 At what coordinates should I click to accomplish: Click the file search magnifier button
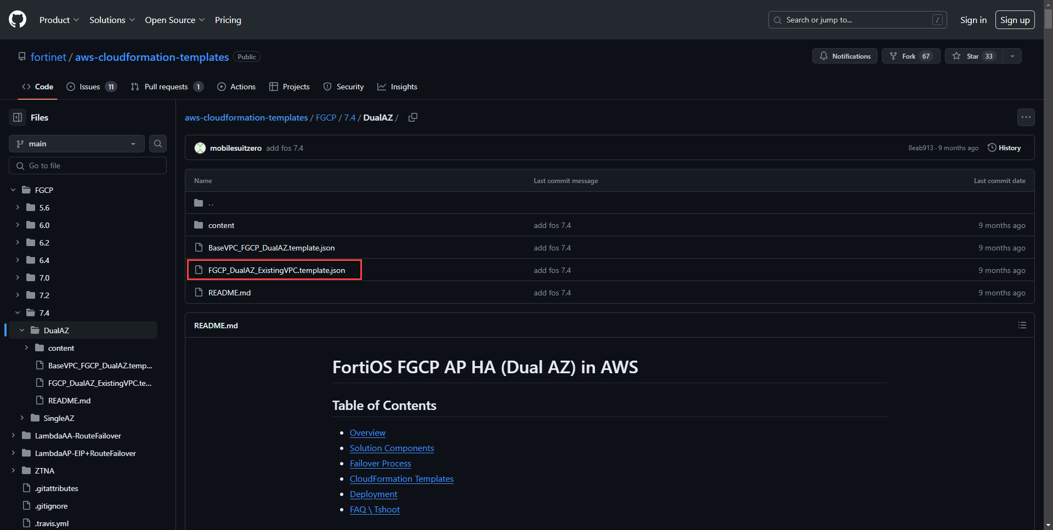158,144
